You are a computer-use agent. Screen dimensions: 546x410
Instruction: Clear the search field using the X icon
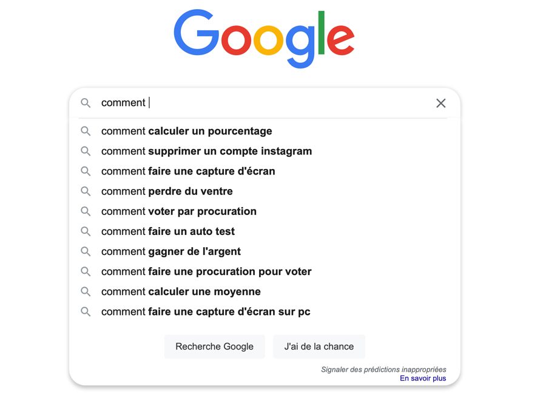(441, 103)
